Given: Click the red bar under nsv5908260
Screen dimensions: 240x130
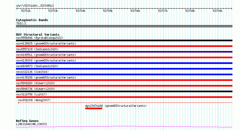Looking at the screenshot, I should tap(124, 86).
